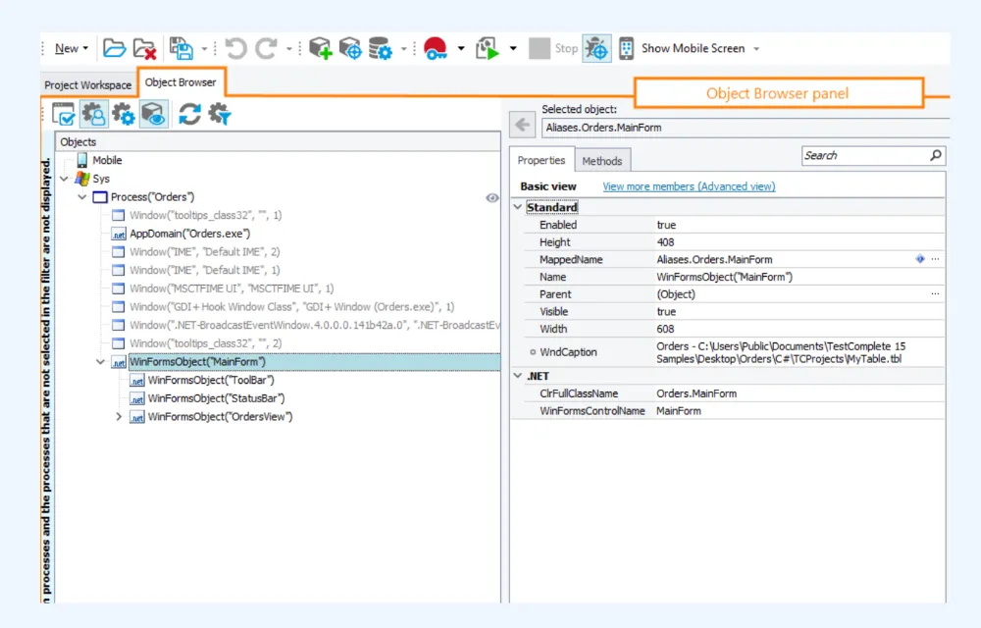Click the Selected object field Aliases.Orders.MainForm
The height and width of the screenshot is (628, 981).
[x=745, y=128]
